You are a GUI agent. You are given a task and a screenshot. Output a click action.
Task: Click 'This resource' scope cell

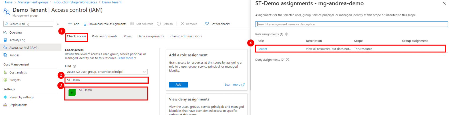(363, 49)
